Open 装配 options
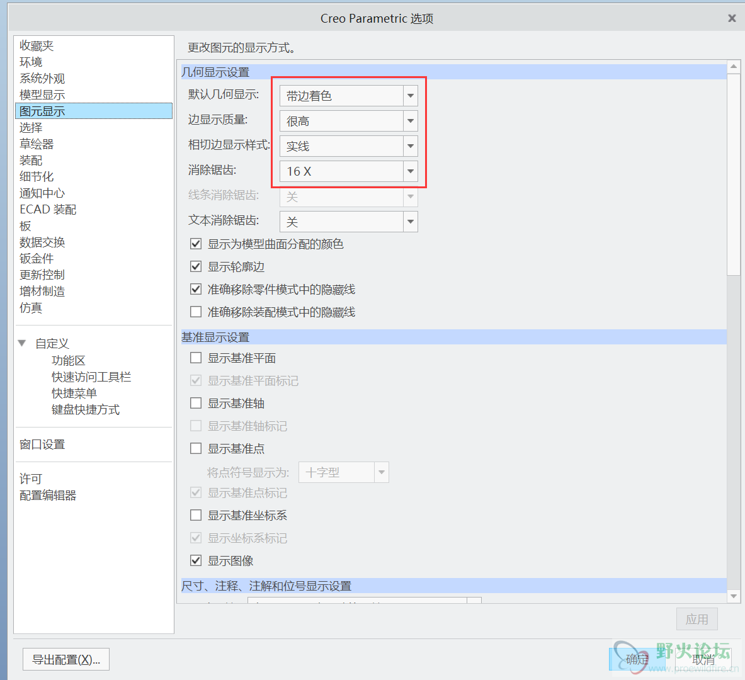 (x=31, y=160)
